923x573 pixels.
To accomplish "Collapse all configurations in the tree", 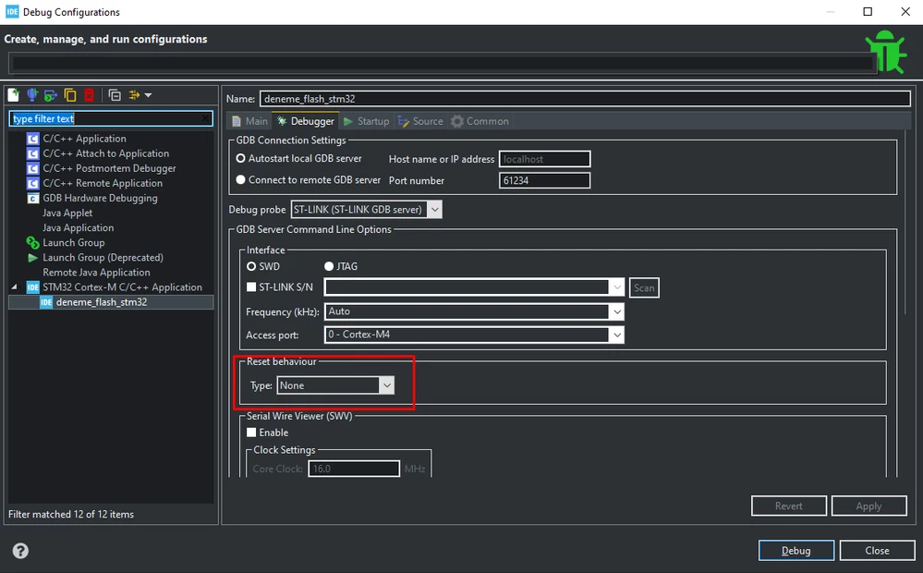I will click(x=115, y=95).
